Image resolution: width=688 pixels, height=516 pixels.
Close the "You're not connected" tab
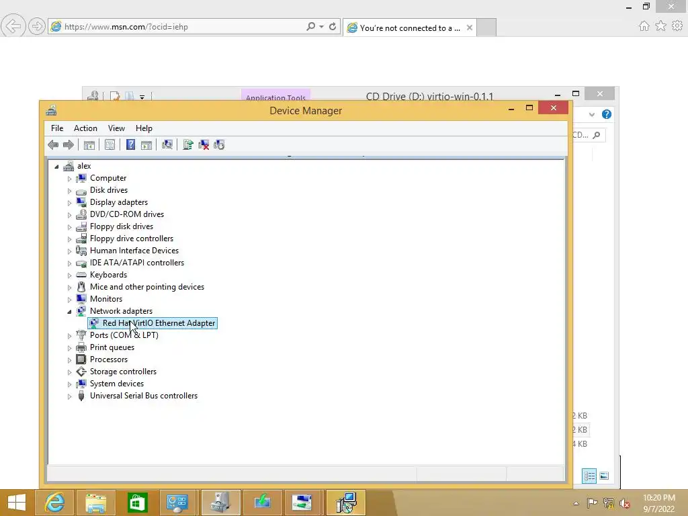[470, 28]
